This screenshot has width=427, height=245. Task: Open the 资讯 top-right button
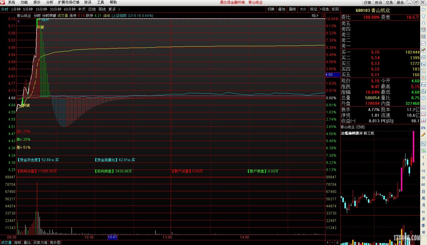[378, 2]
